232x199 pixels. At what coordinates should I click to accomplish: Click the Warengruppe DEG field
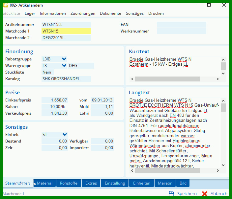(x=81, y=66)
